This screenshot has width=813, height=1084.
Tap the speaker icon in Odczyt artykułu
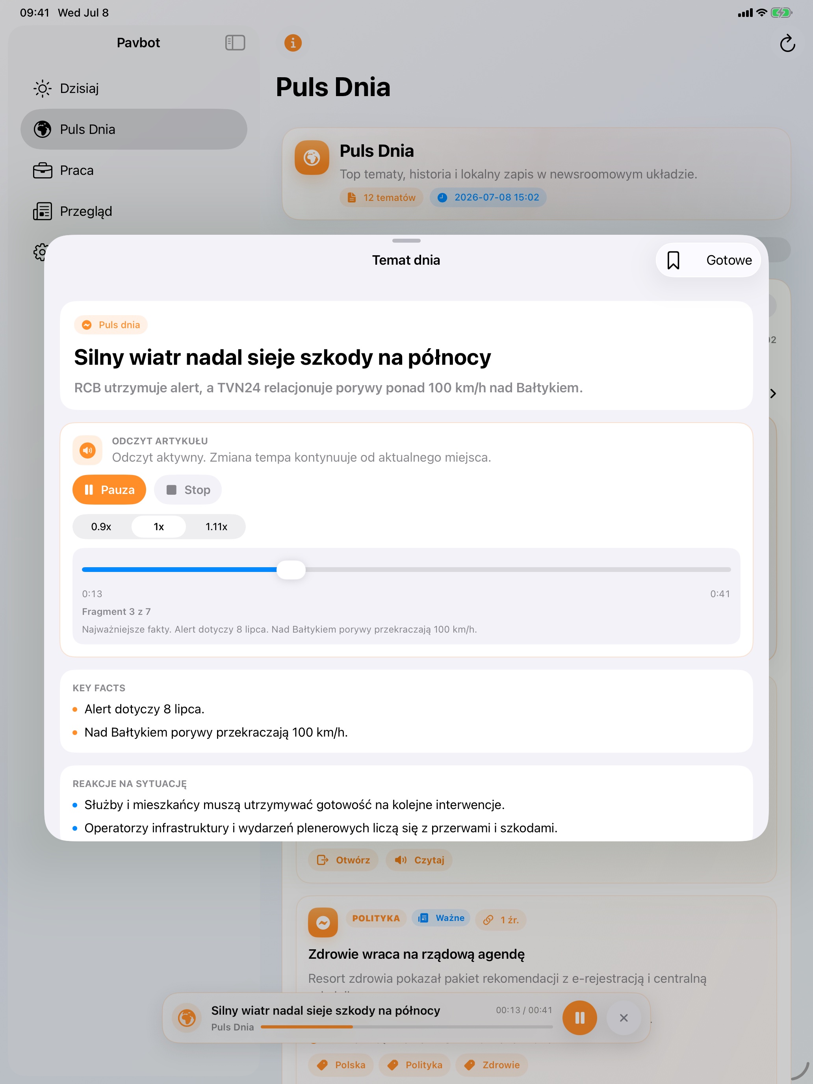tap(88, 450)
